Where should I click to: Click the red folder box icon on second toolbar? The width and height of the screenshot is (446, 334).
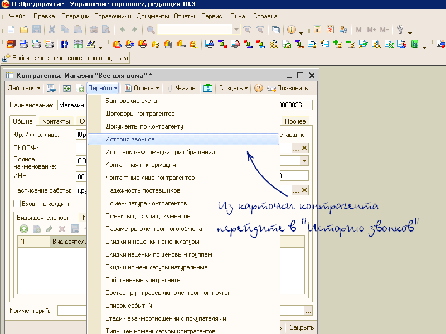click(x=11, y=44)
